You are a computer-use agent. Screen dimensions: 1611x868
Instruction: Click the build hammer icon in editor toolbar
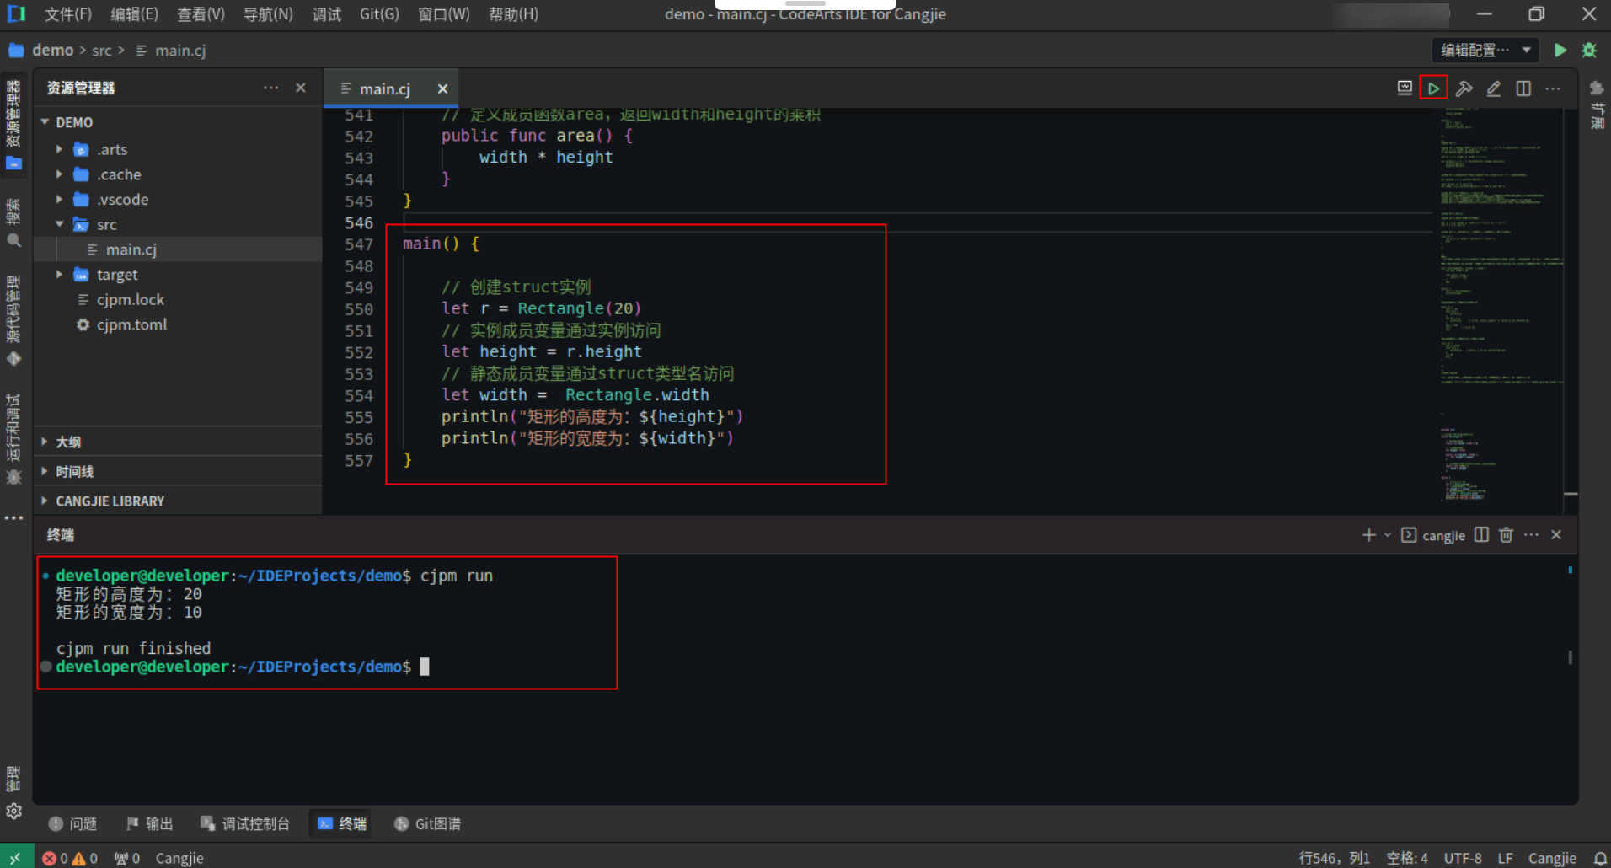click(1464, 88)
